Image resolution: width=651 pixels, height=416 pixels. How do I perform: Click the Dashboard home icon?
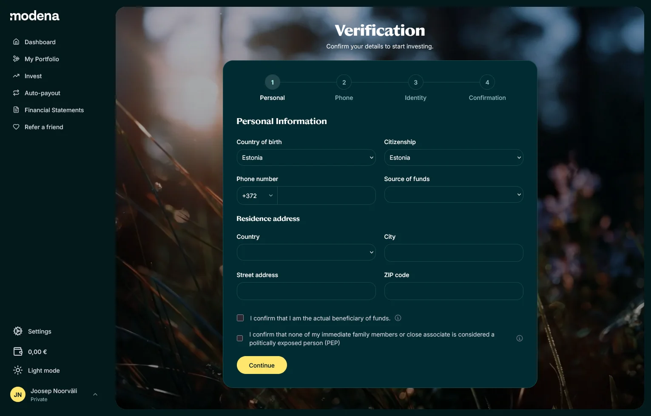[16, 42]
